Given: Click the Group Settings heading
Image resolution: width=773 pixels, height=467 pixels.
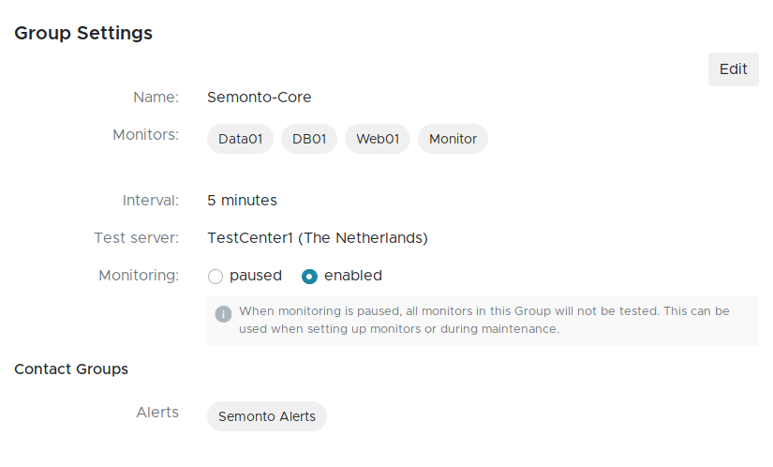Looking at the screenshot, I should coord(83,33).
